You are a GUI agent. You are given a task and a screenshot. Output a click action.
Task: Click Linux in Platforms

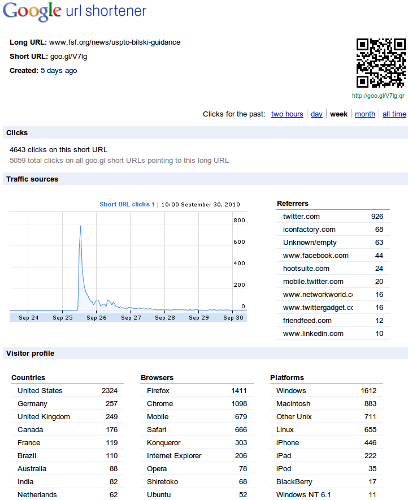pos(326,430)
